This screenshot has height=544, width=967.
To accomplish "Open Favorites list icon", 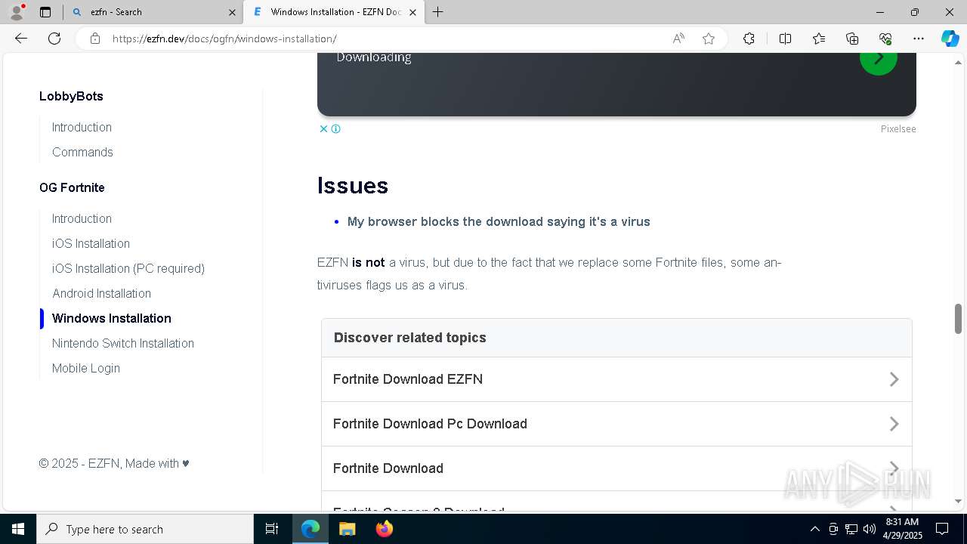I will click(819, 39).
